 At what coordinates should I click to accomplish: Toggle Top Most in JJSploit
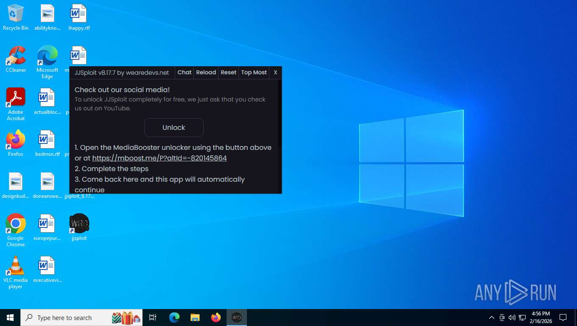click(254, 73)
